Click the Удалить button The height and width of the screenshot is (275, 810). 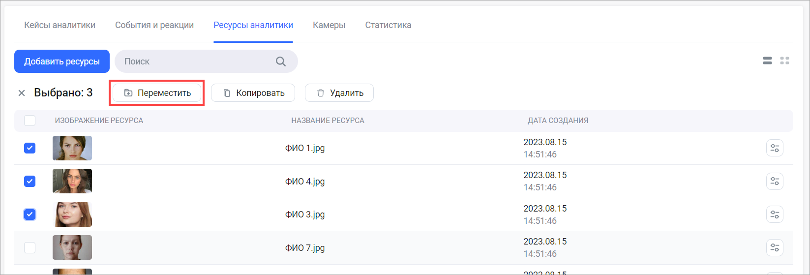[x=339, y=93]
